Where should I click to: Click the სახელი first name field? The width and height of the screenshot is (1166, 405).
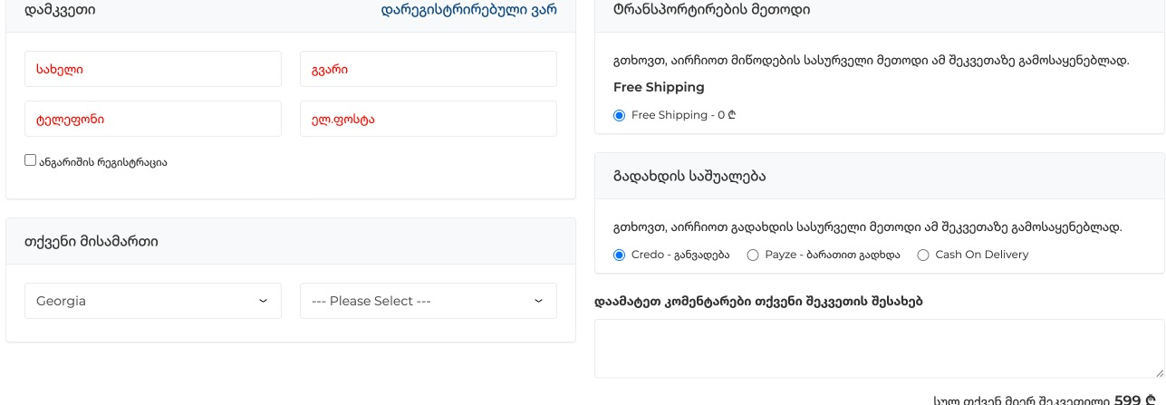click(x=153, y=69)
